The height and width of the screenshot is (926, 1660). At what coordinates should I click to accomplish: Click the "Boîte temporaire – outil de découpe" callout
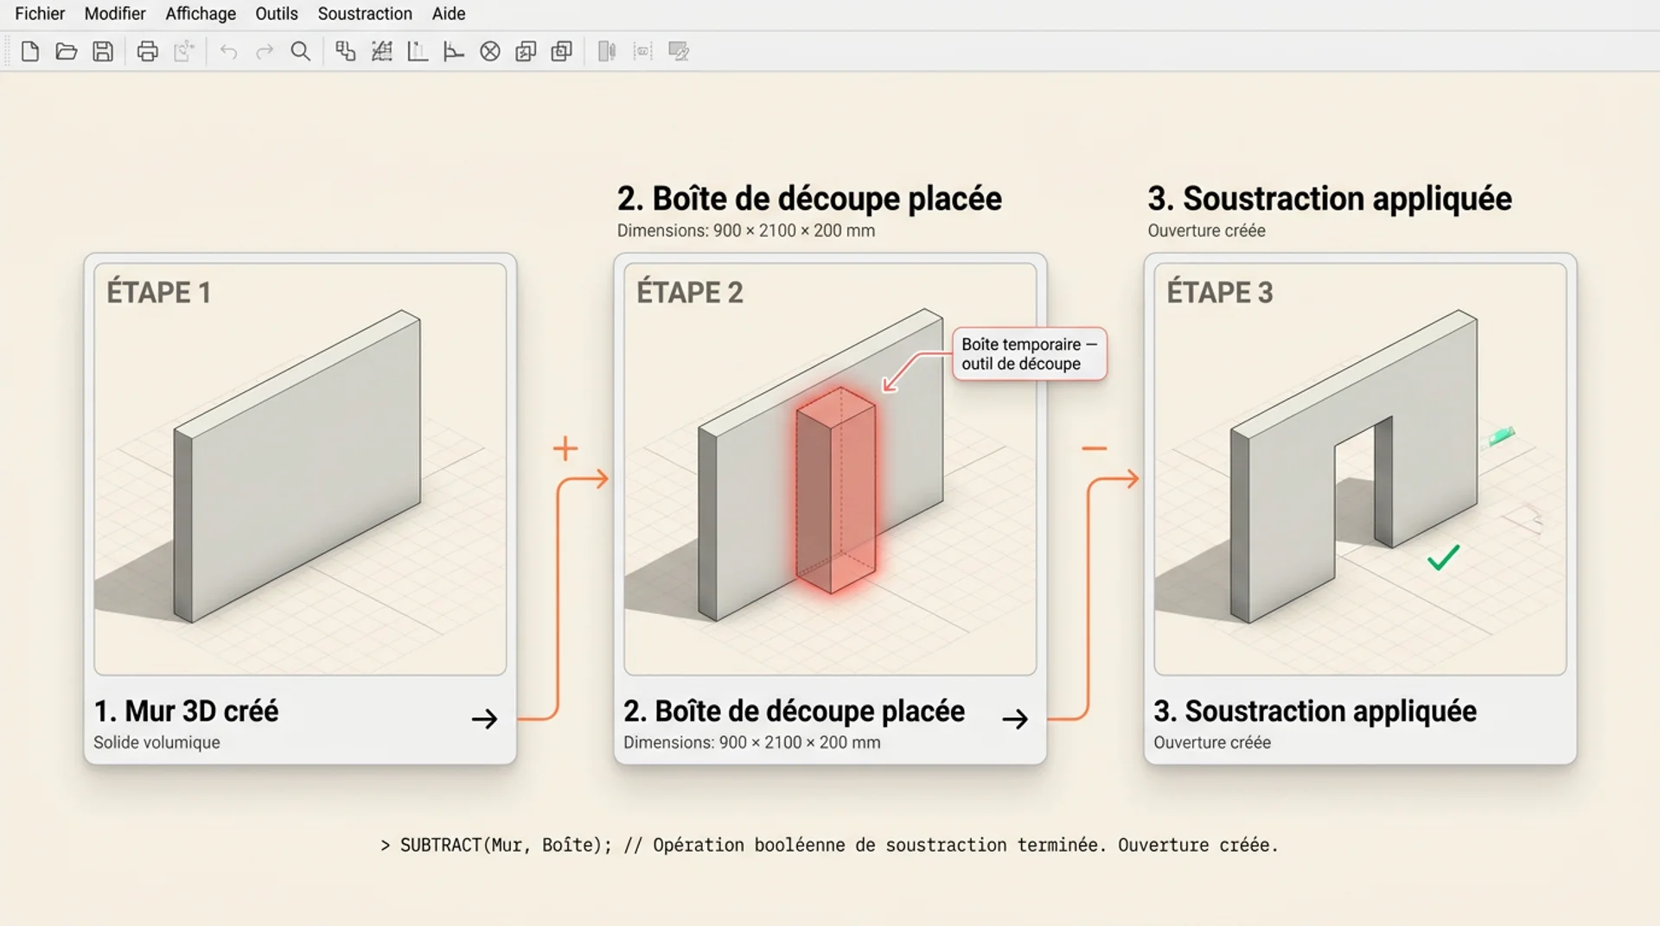pyautogui.click(x=1029, y=354)
